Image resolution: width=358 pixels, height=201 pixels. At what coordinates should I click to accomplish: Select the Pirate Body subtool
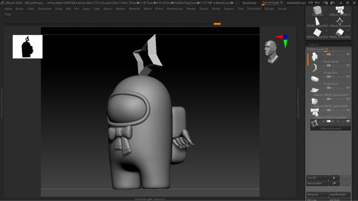click(x=330, y=58)
